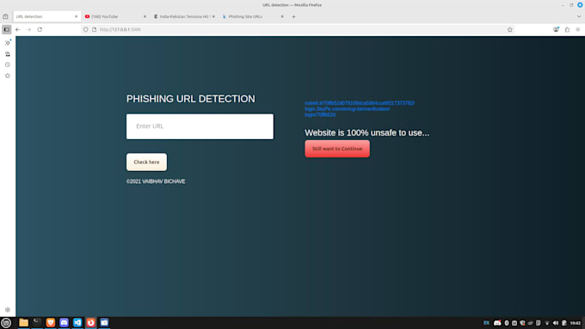Open synced tabs in the sidebar
The width and height of the screenshot is (585, 329).
pos(8,54)
